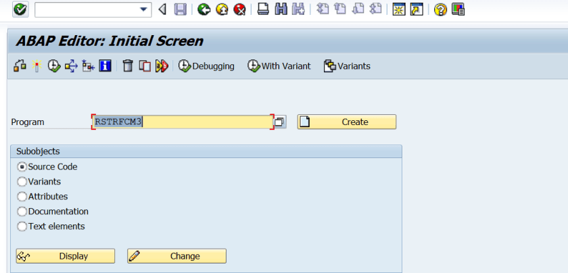The width and height of the screenshot is (568, 273).
Task: Click the With Variant button
Action: point(279,66)
